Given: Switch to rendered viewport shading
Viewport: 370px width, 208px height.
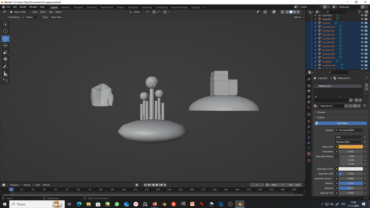Looking at the screenshot, I should point(298,12).
